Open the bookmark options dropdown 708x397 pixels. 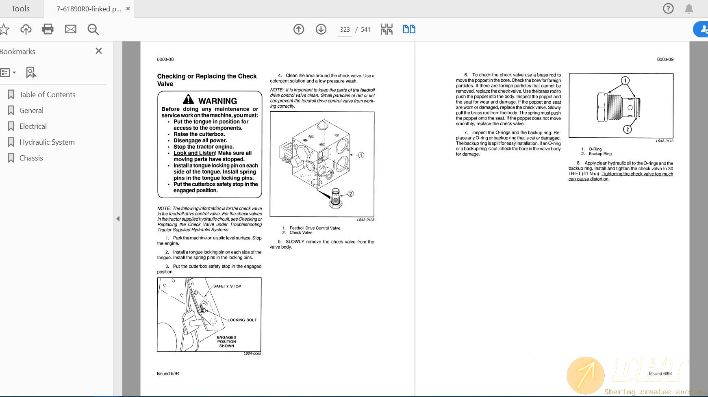(x=9, y=72)
